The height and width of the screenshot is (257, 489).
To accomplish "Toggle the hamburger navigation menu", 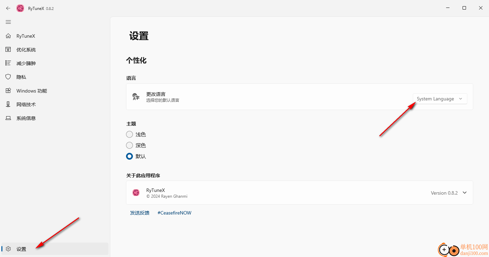I will pyautogui.click(x=8, y=22).
